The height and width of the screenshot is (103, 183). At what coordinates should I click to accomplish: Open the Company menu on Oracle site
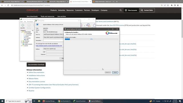pyautogui.click(x=104, y=10)
